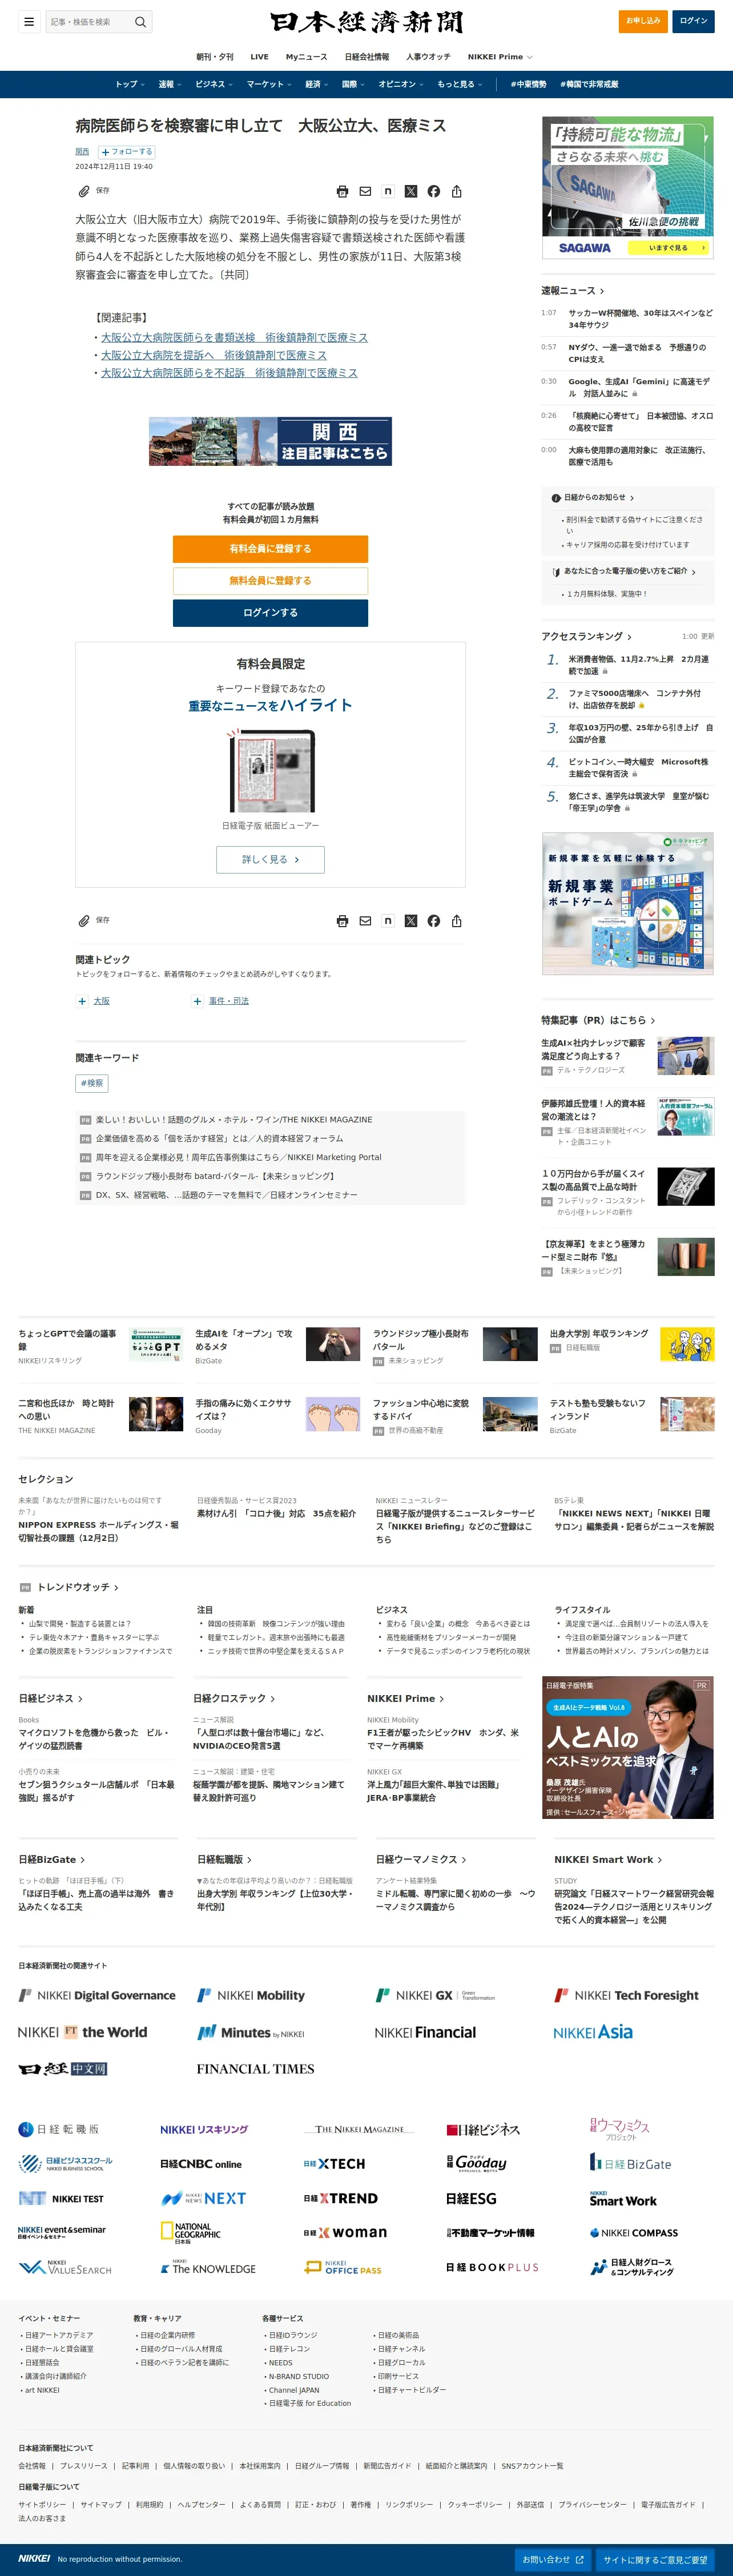
Task: Click the clip 保存 icon above 関連トピック
Action: 84,921
